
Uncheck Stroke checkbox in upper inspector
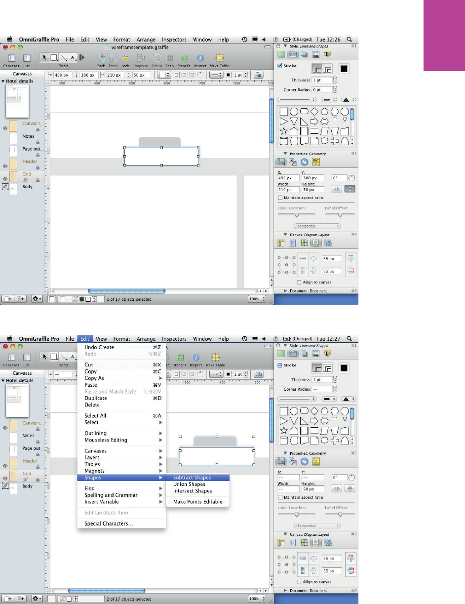point(280,66)
